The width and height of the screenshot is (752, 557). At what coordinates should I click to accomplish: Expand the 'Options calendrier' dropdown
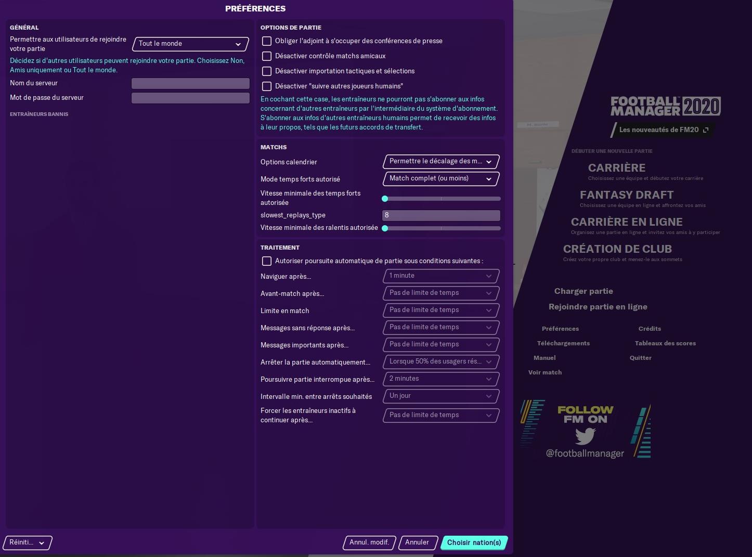pos(441,162)
